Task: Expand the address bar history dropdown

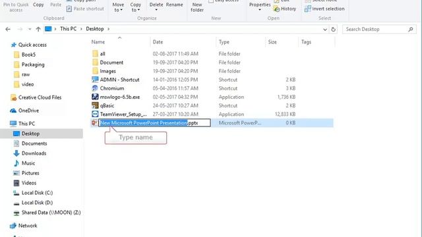Action: [x=325, y=29]
